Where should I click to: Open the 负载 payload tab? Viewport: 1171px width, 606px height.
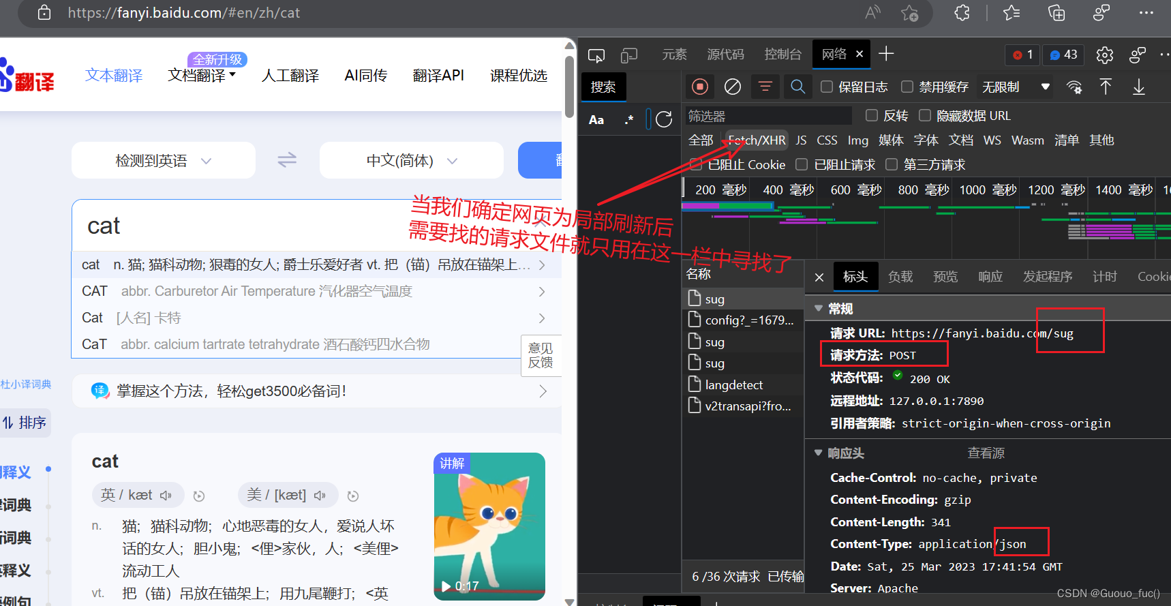pos(900,277)
